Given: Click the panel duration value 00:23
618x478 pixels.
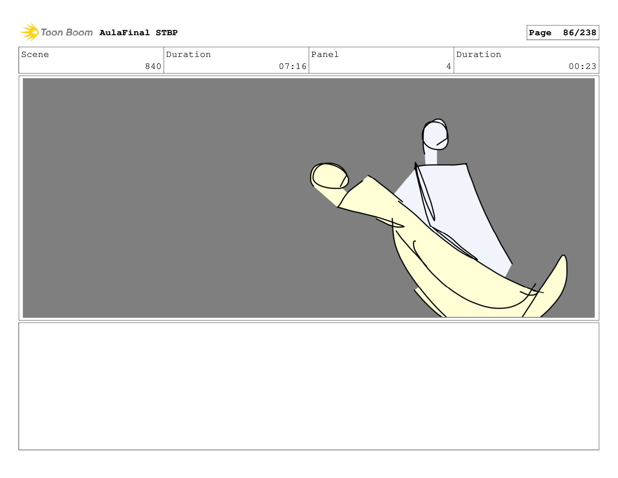Looking at the screenshot, I should tap(582, 66).
